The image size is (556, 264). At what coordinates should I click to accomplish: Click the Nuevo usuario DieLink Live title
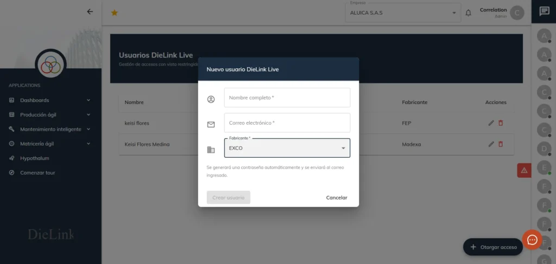(243, 69)
